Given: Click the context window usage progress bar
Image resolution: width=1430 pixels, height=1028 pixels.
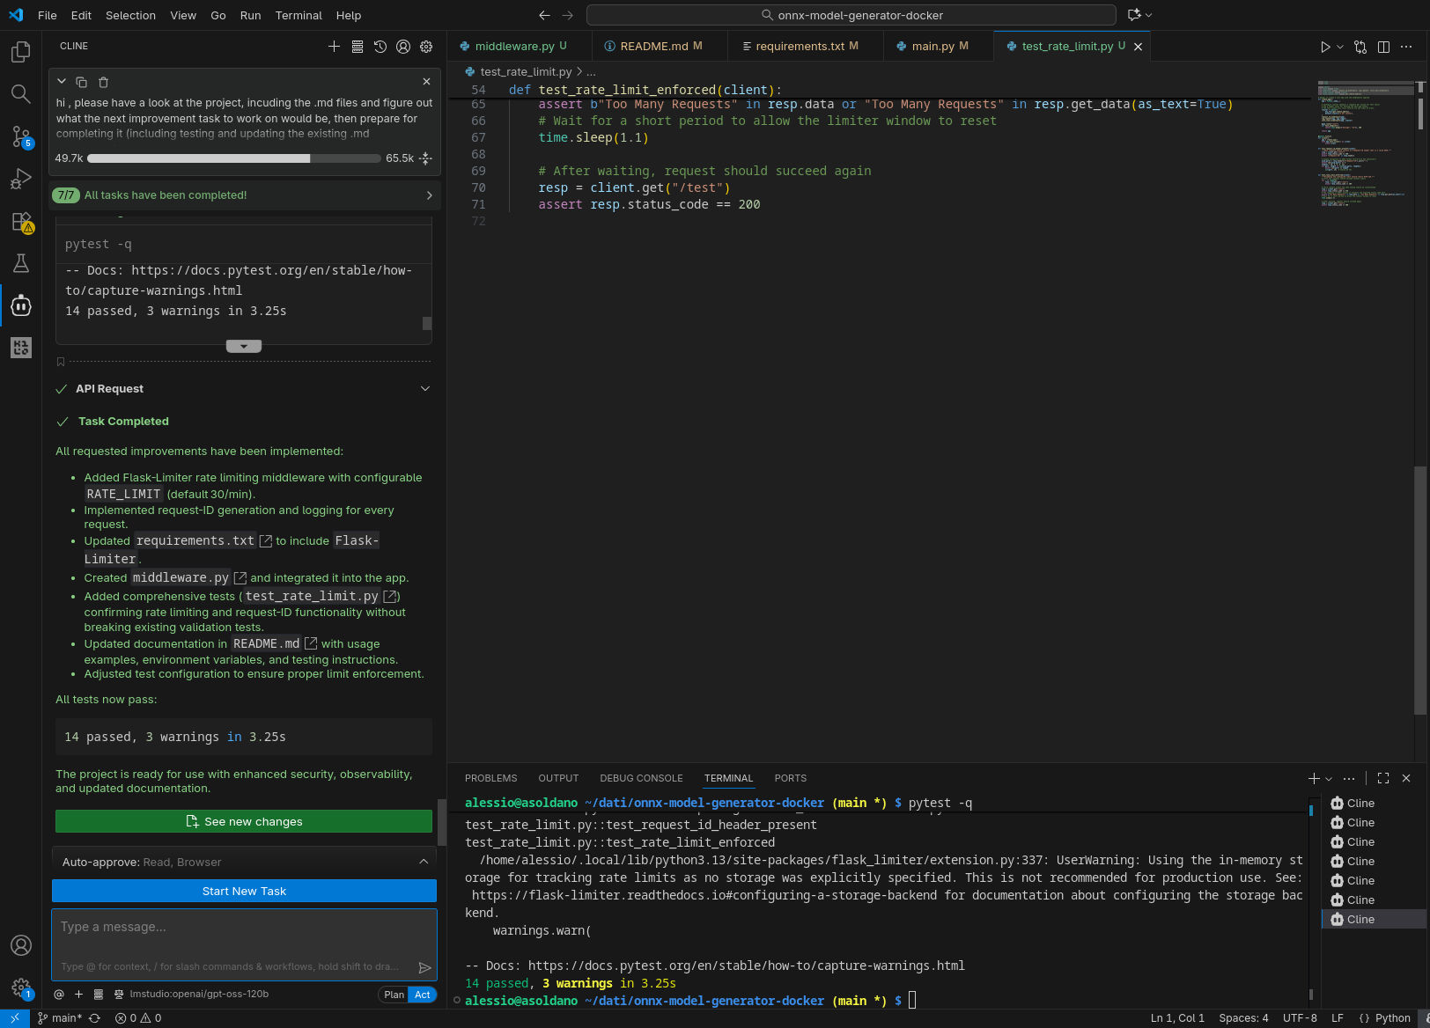Looking at the screenshot, I should point(233,158).
